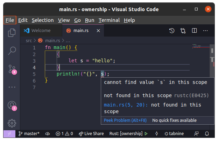Click the vertical editor scrollbar
Screen dimensions: 218x141
[x=212, y=61]
